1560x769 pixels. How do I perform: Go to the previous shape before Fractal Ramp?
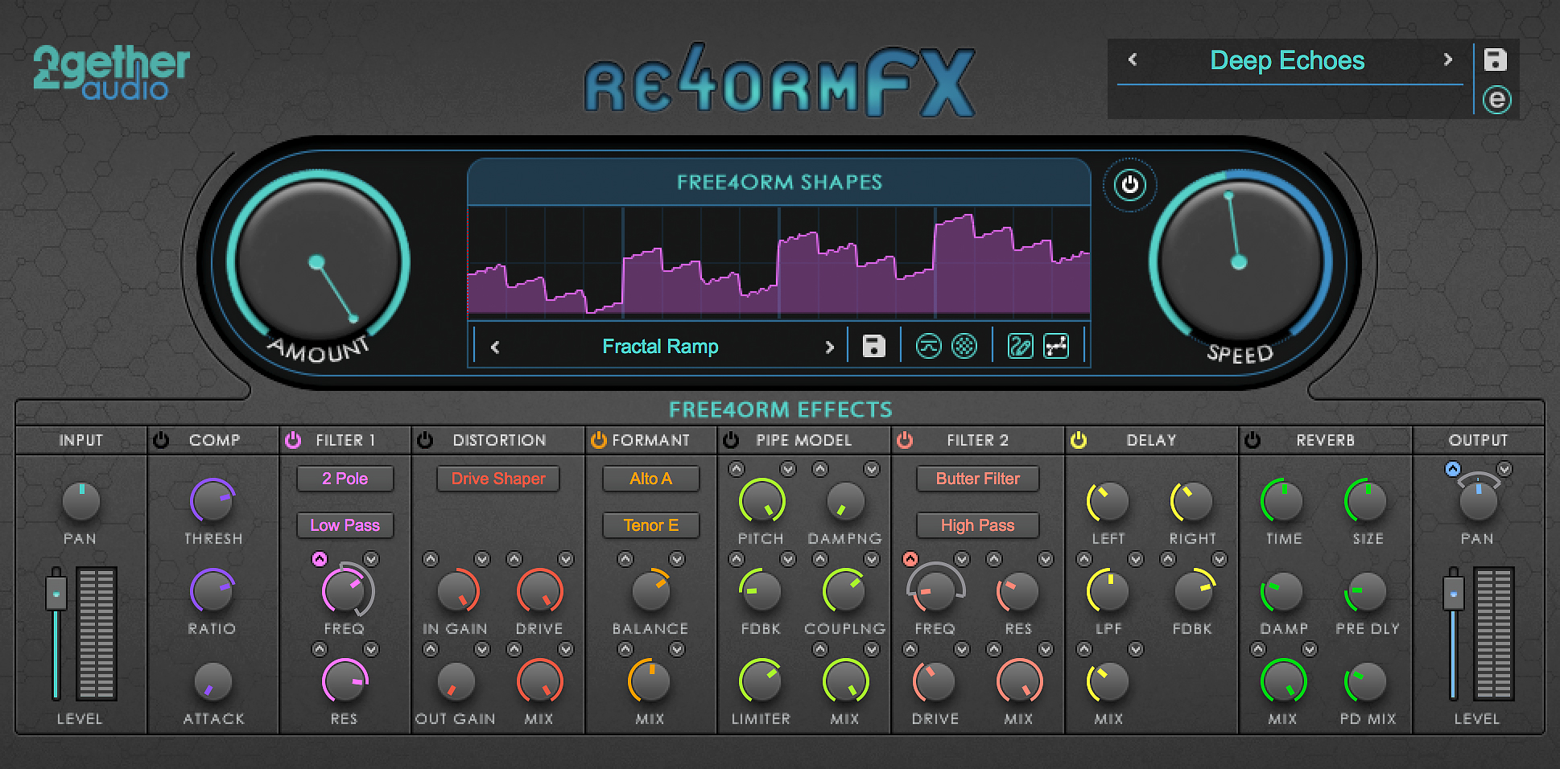(495, 347)
